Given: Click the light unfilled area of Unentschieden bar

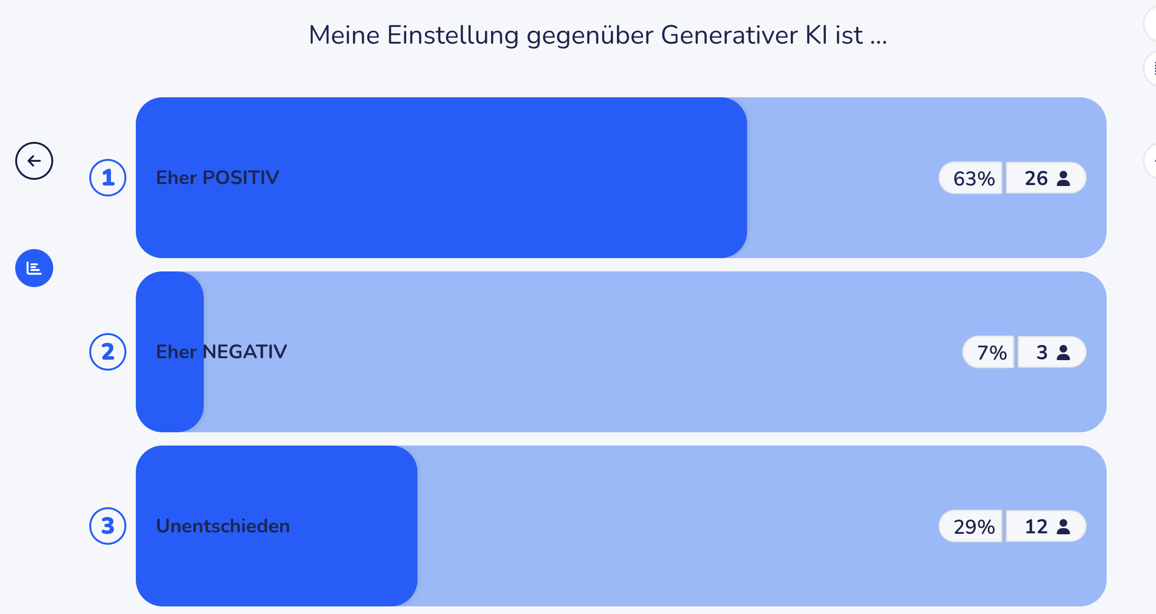Looking at the screenshot, I should pyautogui.click(x=665, y=526).
